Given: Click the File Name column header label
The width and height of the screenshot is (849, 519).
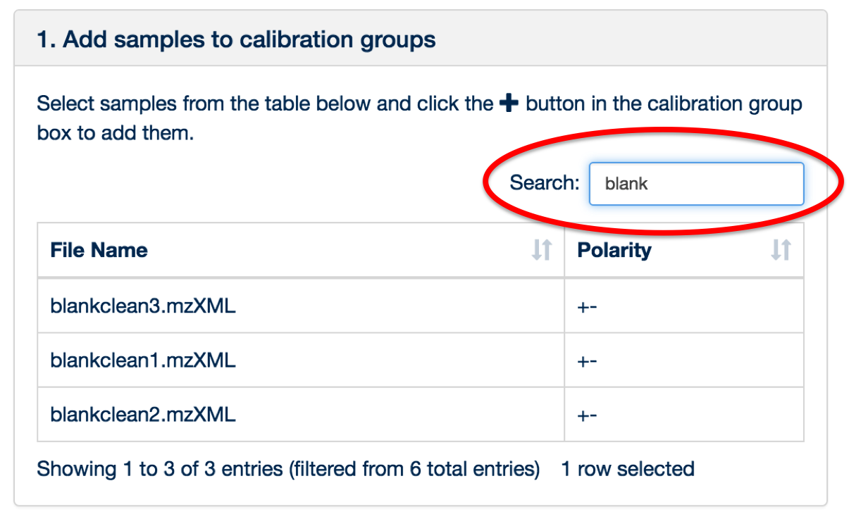Looking at the screenshot, I should (x=99, y=250).
